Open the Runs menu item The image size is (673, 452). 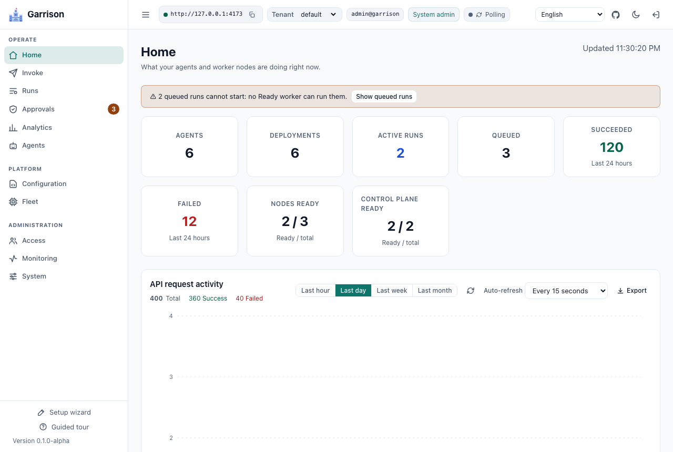[x=64, y=91]
